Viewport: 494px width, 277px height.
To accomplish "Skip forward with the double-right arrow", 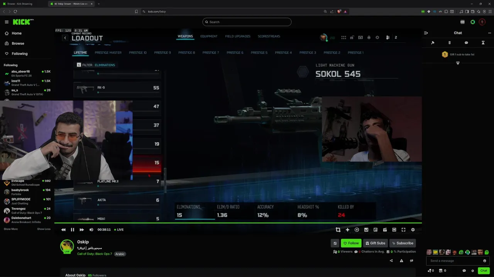I will point(81,230).
